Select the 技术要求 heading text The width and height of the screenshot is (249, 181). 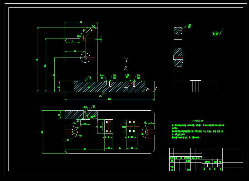198,121
